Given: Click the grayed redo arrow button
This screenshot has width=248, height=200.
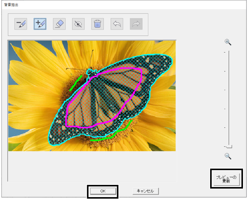Looking at the screenshot, I should click(x=136, y=24).
